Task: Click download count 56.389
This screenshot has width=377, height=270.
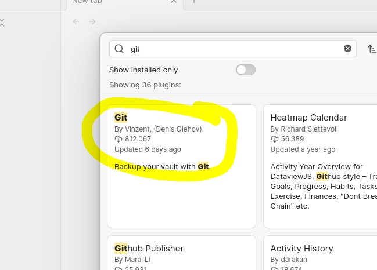Action: tap(292, 139)
